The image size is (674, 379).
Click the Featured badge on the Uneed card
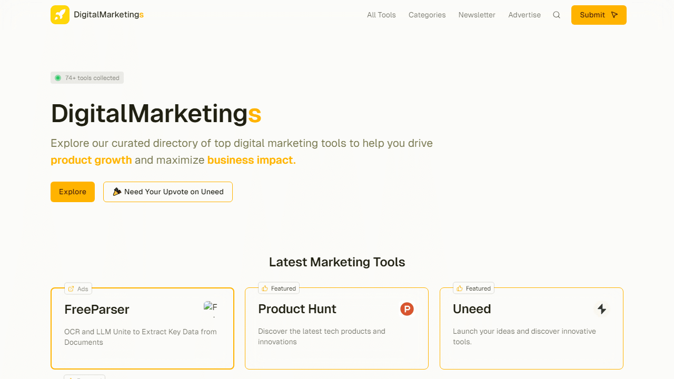point(474,288)
